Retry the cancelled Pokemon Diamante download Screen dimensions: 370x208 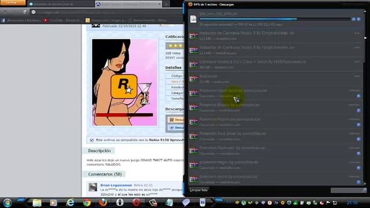(358, 154)
